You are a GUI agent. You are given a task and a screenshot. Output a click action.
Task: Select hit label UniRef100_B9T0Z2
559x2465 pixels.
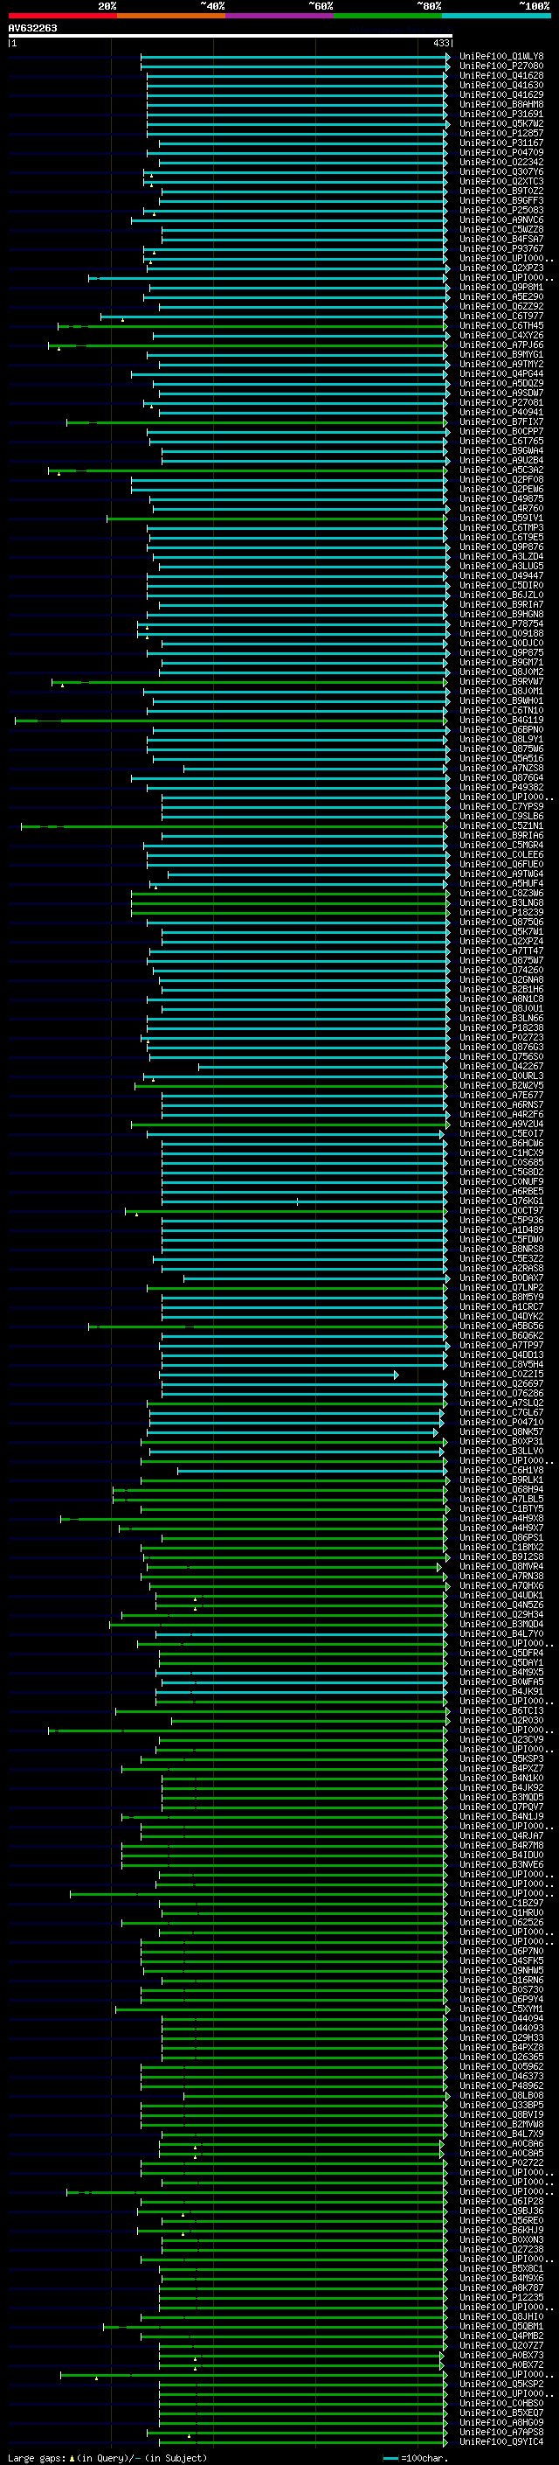point(501,191)
